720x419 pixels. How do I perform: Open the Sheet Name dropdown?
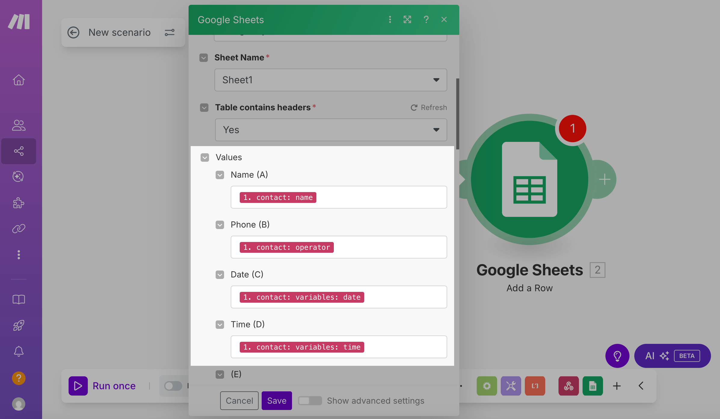[x=331, y=80]
